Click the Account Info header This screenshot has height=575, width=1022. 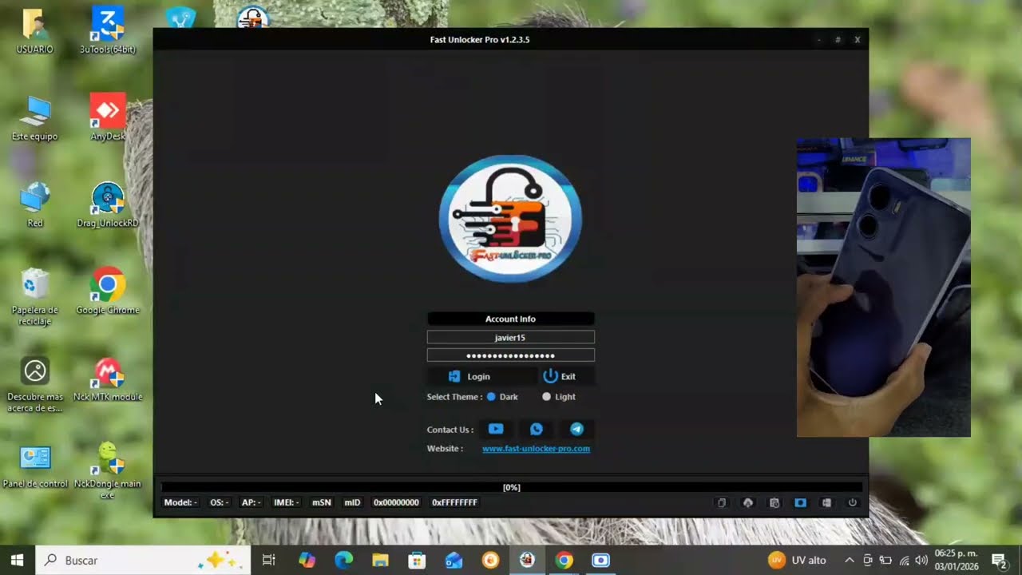pyautogui.click(x=510, y=319)
